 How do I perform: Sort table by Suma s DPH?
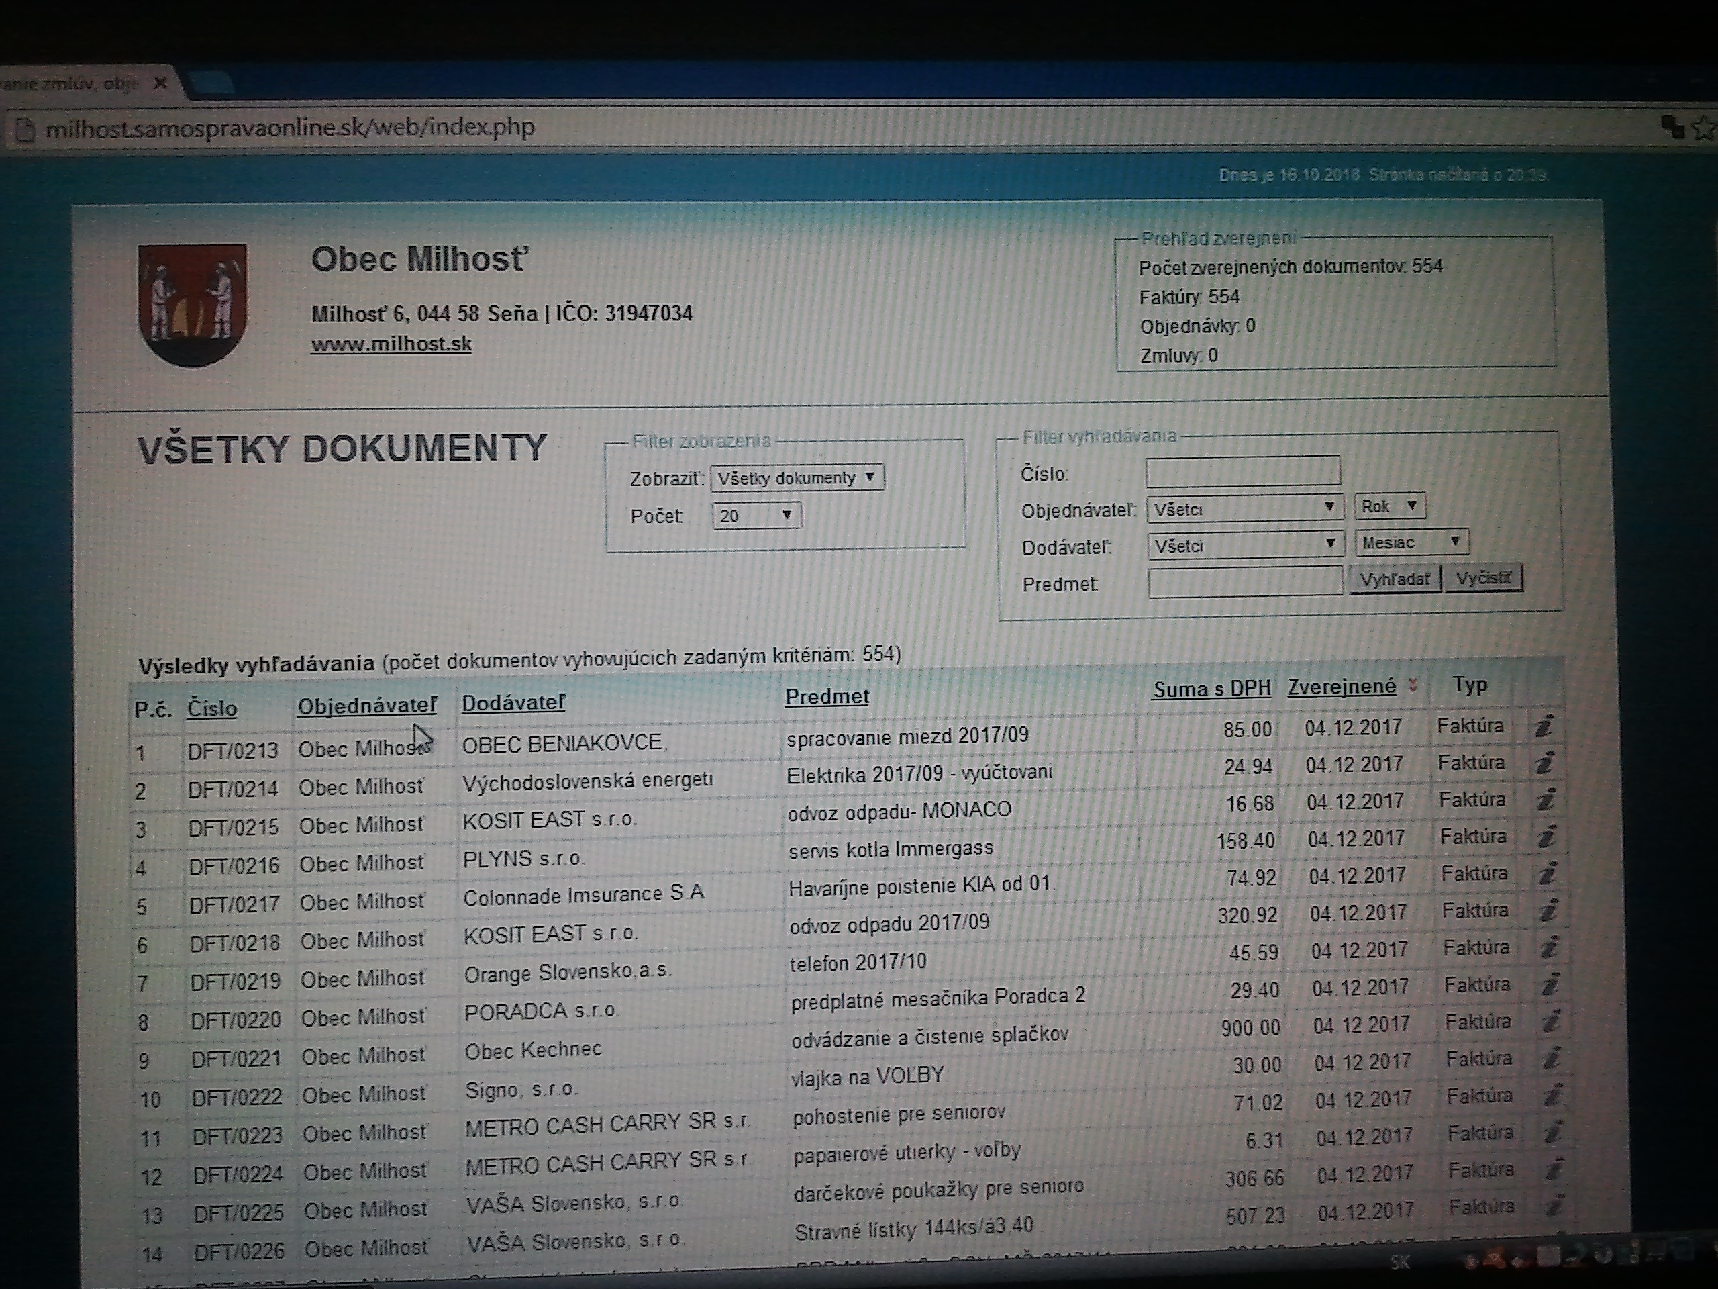(x=1211, y=689)
